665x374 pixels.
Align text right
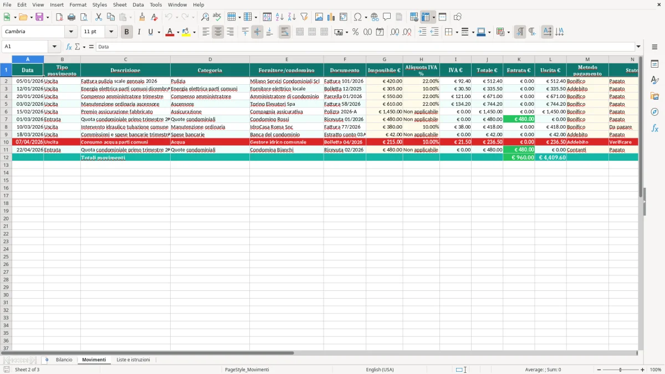tap(230, 32)
